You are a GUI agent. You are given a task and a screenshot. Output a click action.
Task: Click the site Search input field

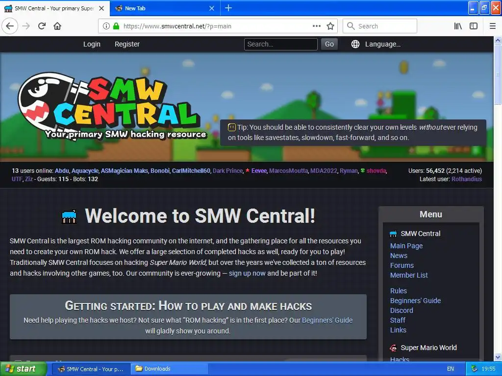[x=281, y=44]
